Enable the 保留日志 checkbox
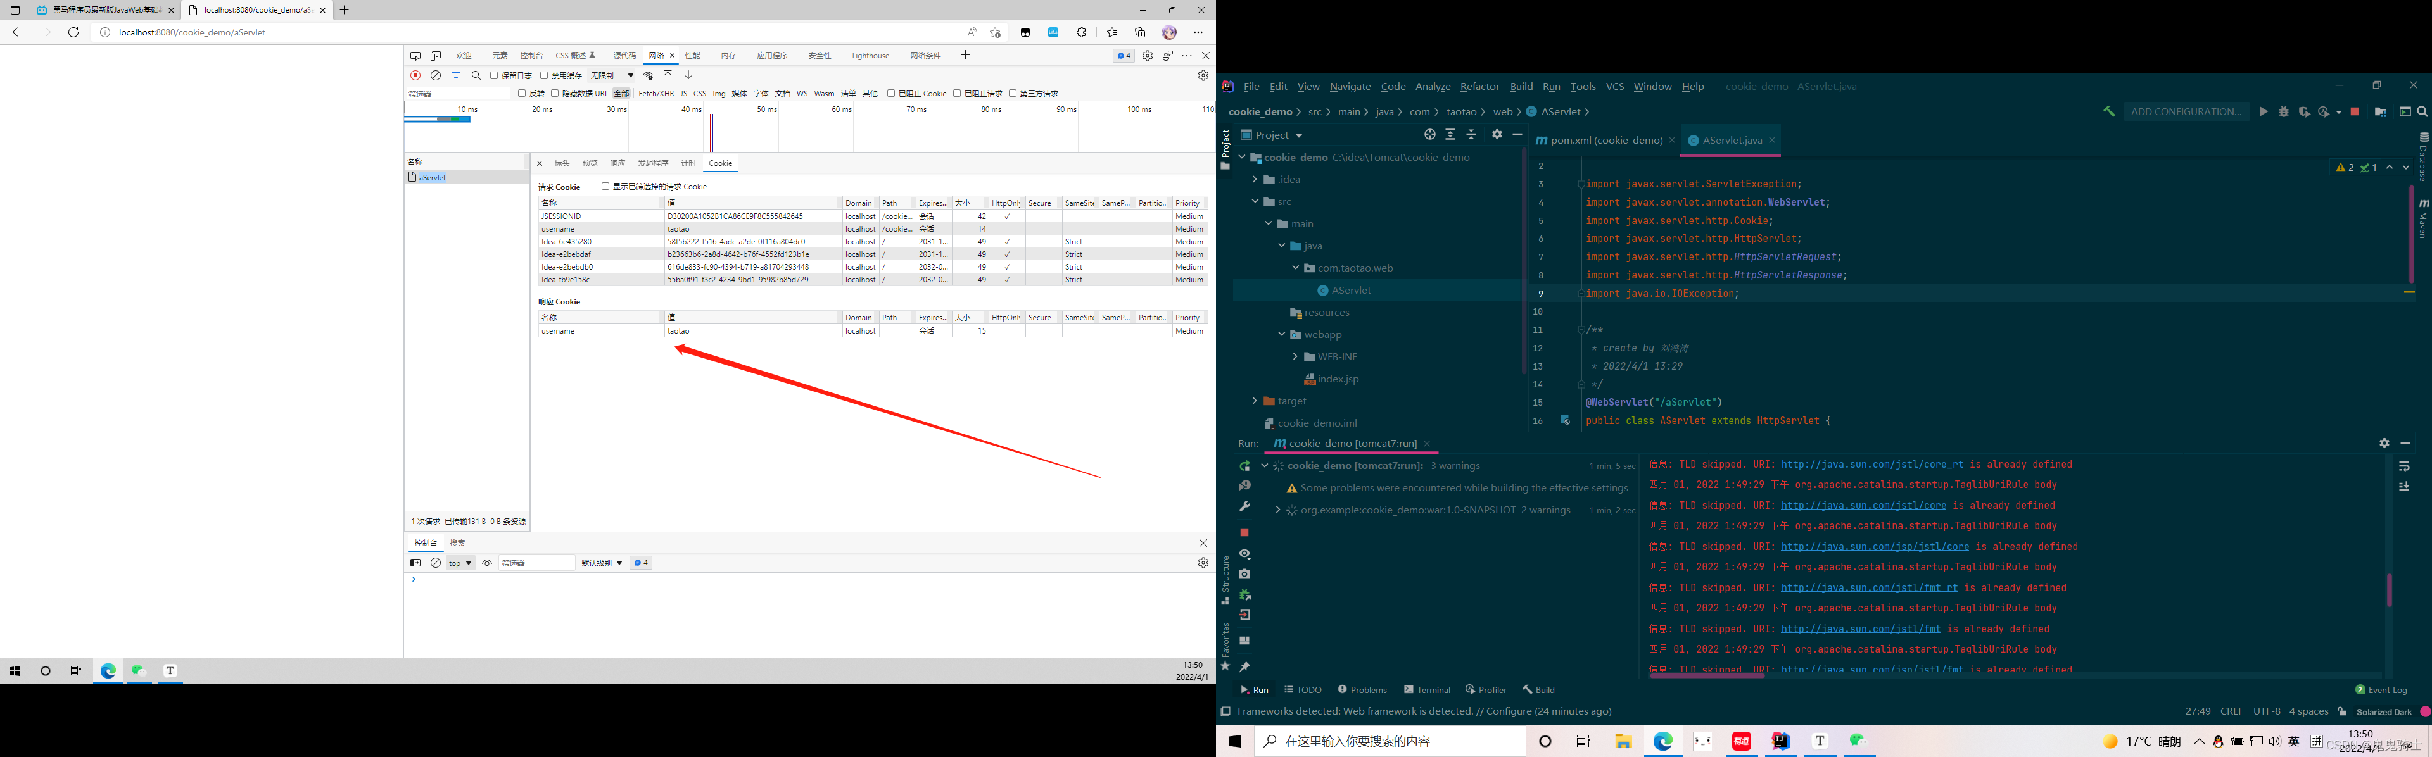The image size is (2432, 757). (494, 75)
